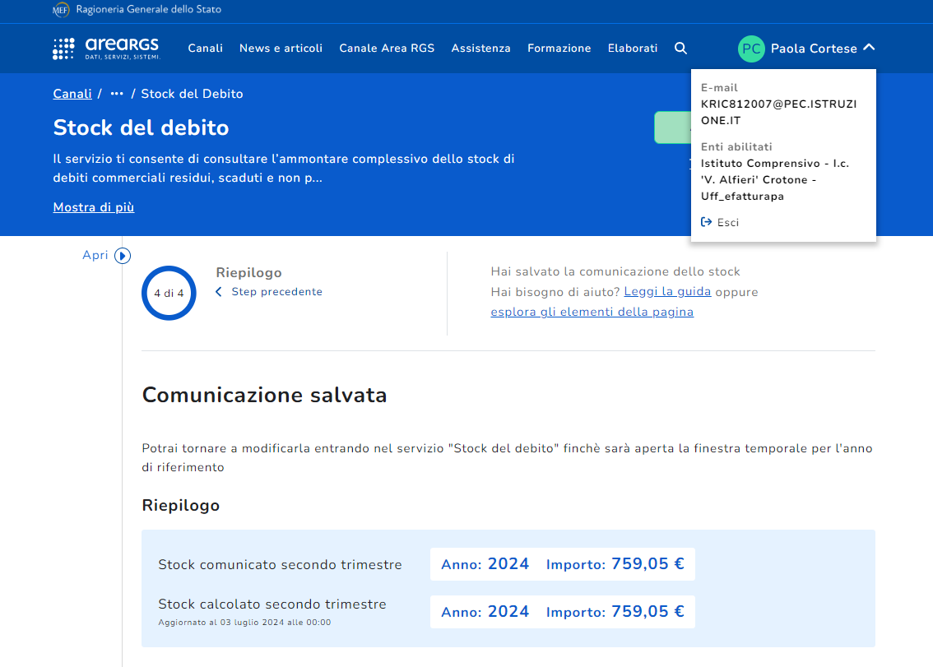Image resolution: width=933 pixels, height=667 pixels.
Task: Click esplora gli elementi della pagina
Action: click(592, 312)
